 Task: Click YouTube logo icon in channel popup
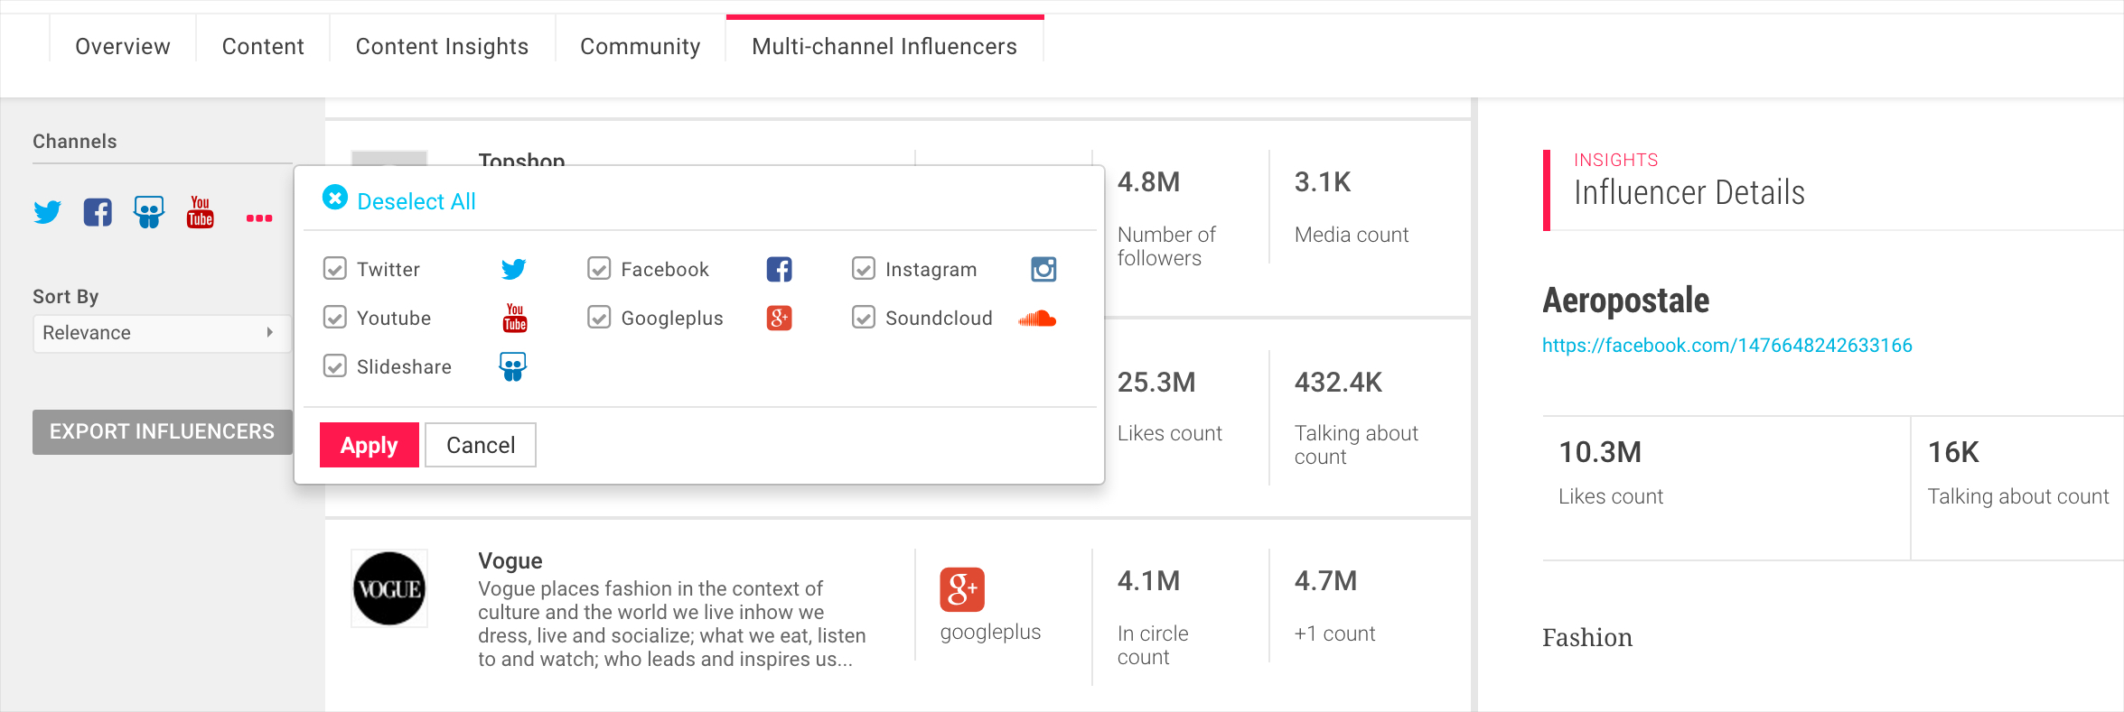[515, 318]
